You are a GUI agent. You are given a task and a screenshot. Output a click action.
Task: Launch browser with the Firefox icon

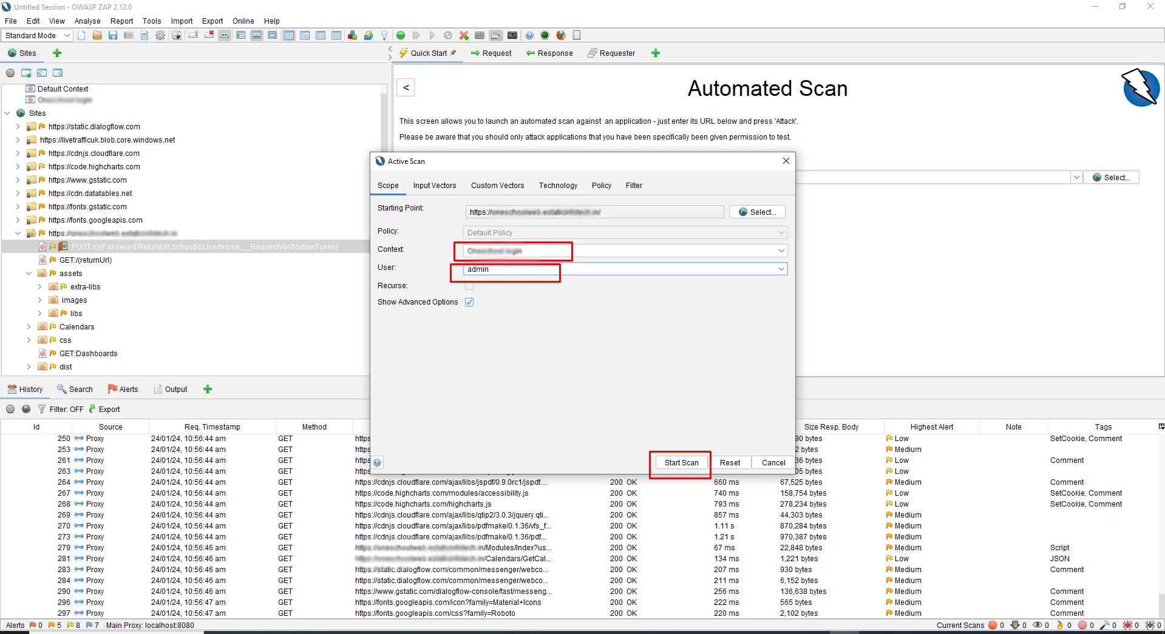[x=561, y=35]
